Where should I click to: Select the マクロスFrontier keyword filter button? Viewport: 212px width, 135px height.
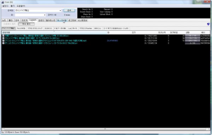coord(86,29)
